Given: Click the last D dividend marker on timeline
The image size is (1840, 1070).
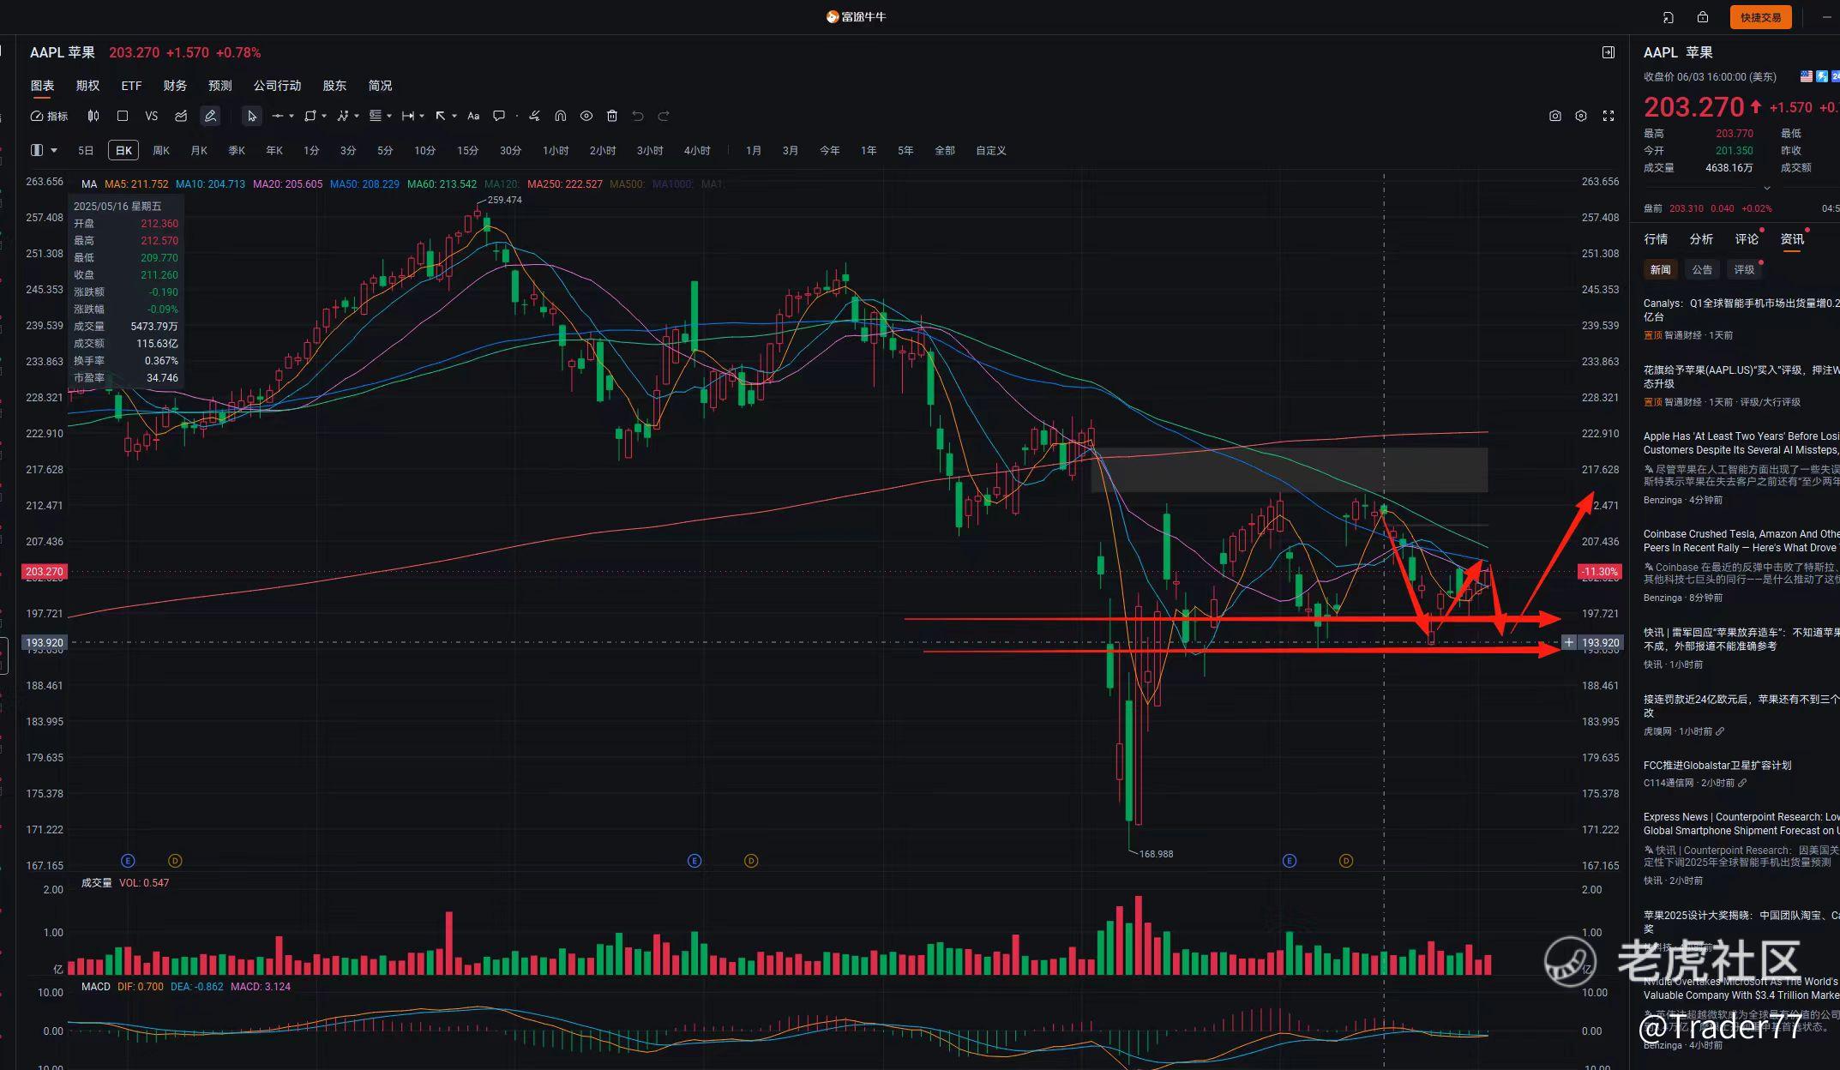Looking at the screenshot, I should (1346, 861).
